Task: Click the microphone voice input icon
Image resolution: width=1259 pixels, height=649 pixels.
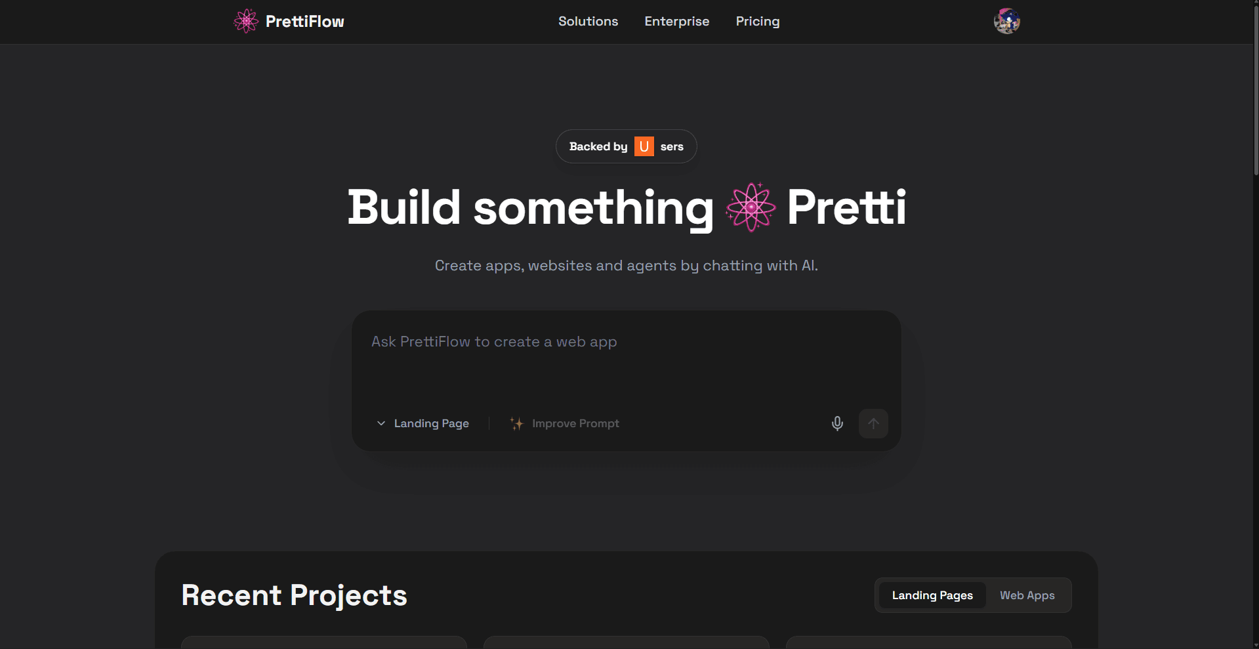Action: pyautogui.click(x=837, y=423)
